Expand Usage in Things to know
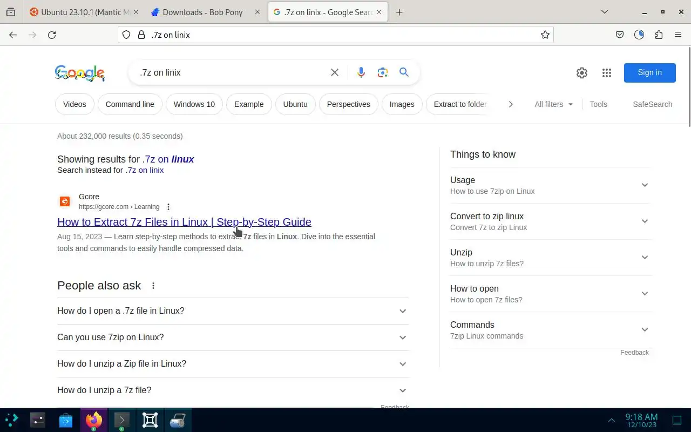Viewport: 691px width, 432px height. 551,185
